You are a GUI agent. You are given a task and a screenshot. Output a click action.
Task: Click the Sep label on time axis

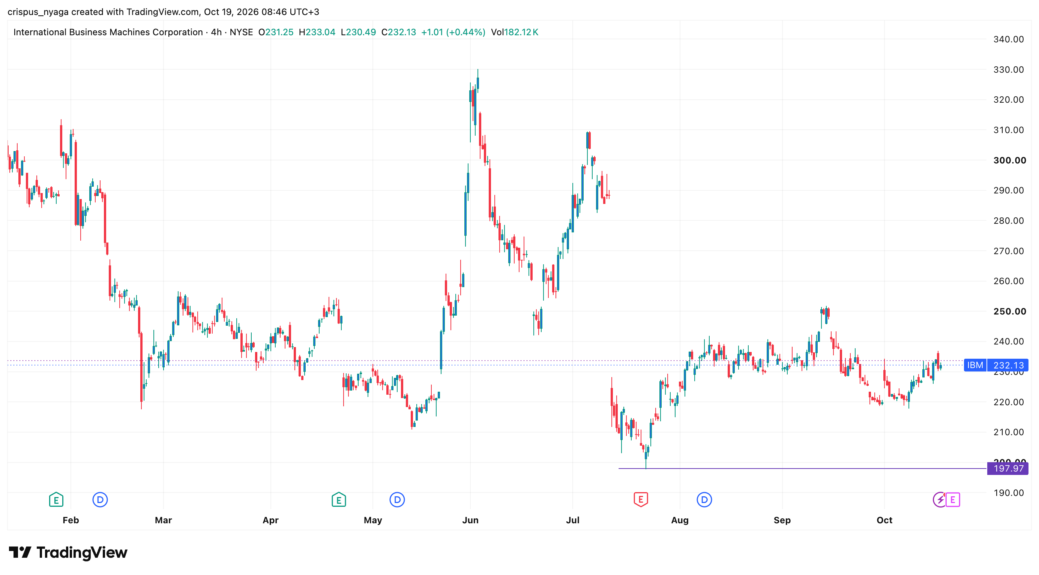(x=782, y=520)
